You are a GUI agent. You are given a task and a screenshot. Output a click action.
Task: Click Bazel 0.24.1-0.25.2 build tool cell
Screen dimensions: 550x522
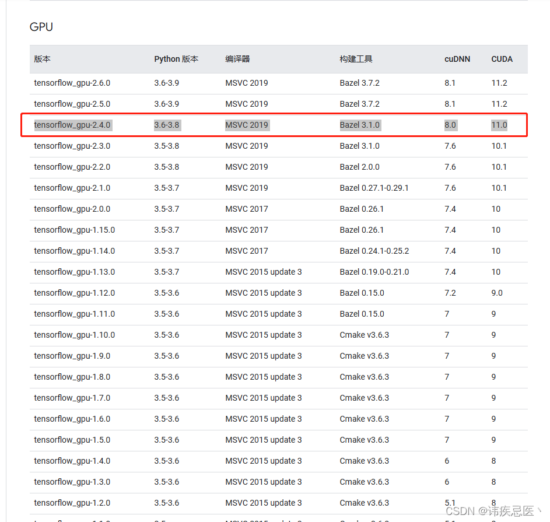click(x=374, y=251)
